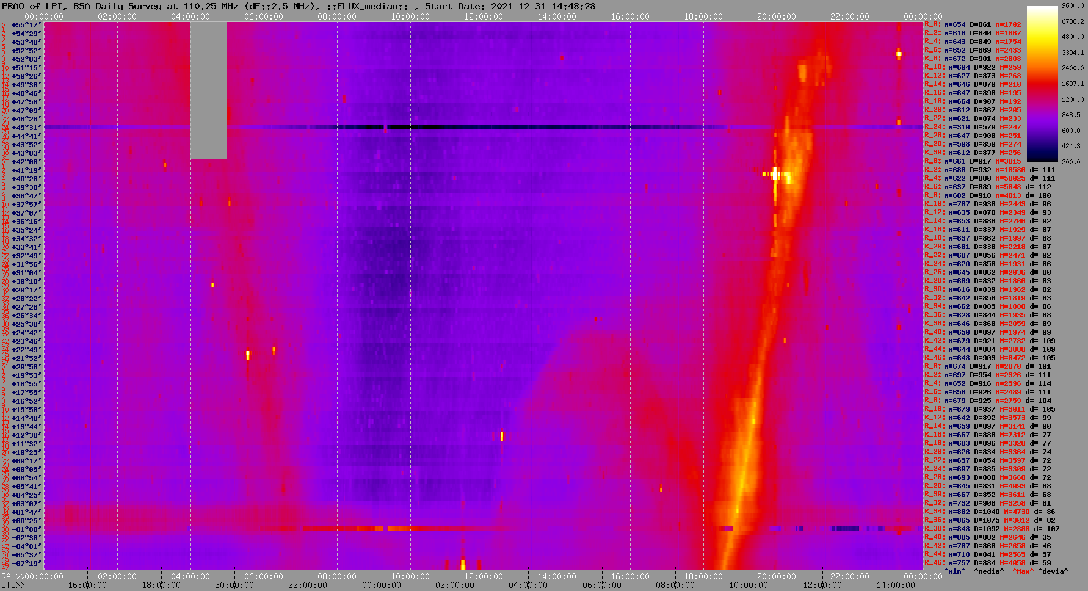Viewport: 1088px width, 591px height.
Task: Click the top axis time label 06:00:00
Action: tap(264, 17)
